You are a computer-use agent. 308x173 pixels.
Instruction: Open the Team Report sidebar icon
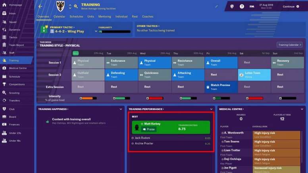pos(4,45)
